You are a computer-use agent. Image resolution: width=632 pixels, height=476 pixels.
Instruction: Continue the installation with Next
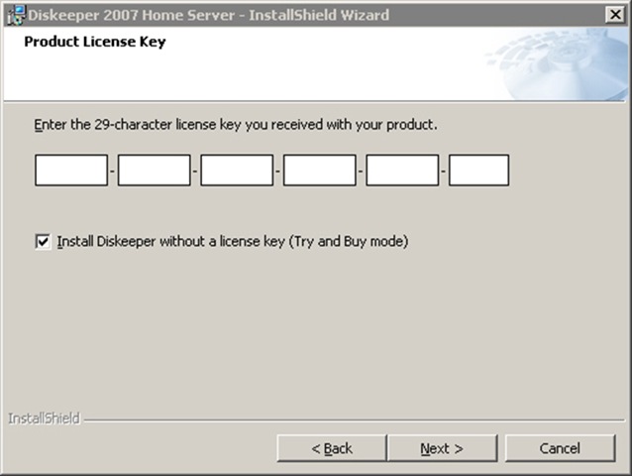pos(442,448)
